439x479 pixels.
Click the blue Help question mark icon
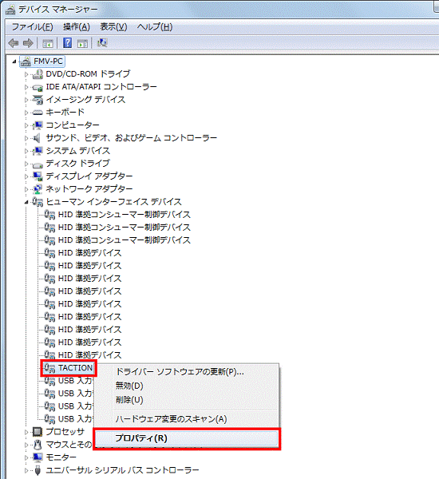[x=67, y=43]
